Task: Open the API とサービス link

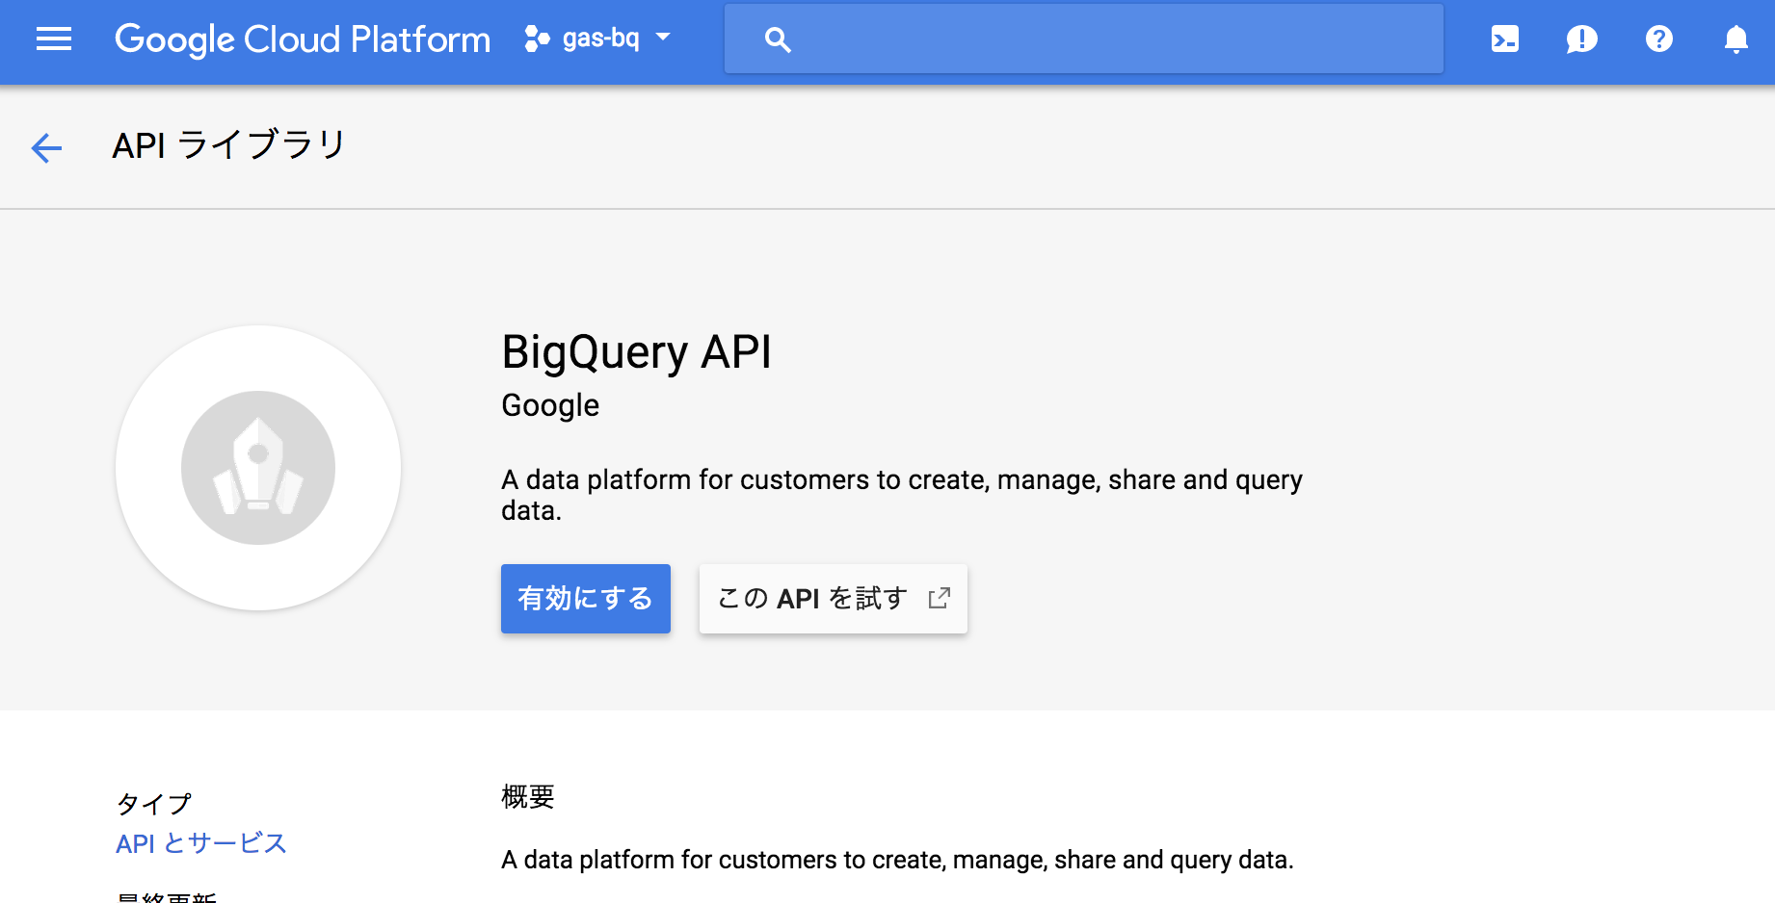Action: tap(201, 843)
